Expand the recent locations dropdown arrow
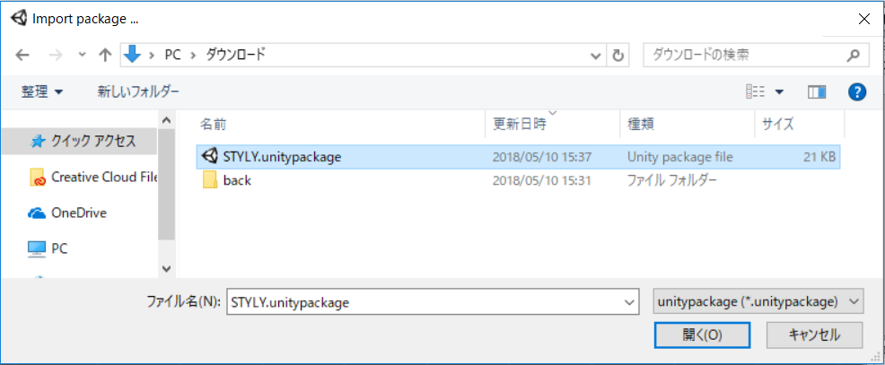 82,56
